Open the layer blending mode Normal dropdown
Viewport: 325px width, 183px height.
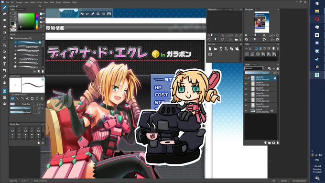click(254, 68)
